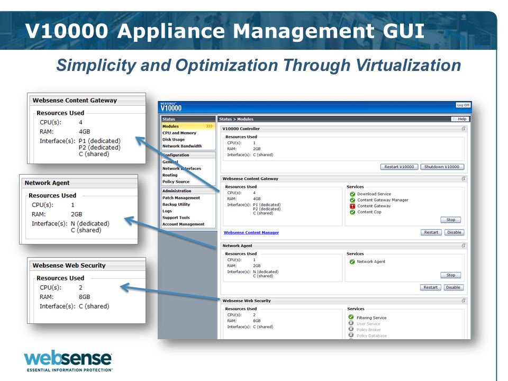Viewport: 508px width, 381px height.
Task: Open Support Tools page
Action: tap(176, 217)
